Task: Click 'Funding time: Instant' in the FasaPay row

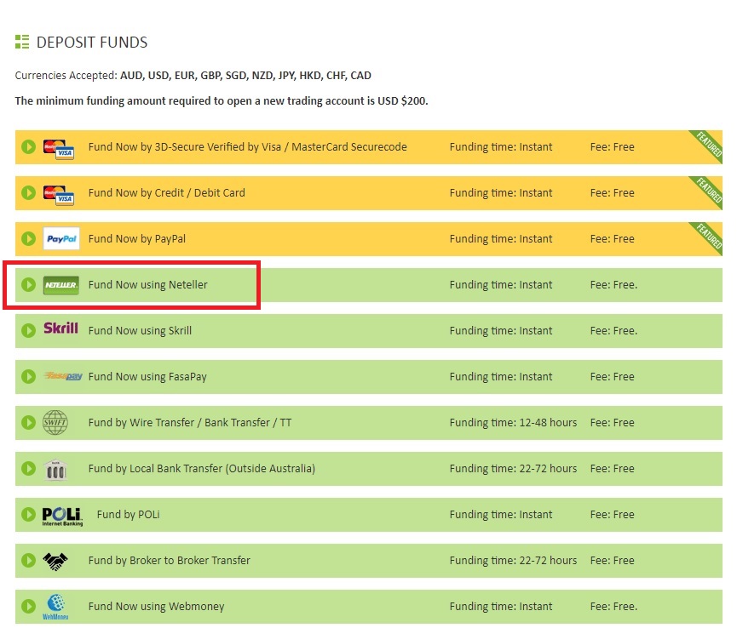Action: pyautogui.click(x=501, y=377)
